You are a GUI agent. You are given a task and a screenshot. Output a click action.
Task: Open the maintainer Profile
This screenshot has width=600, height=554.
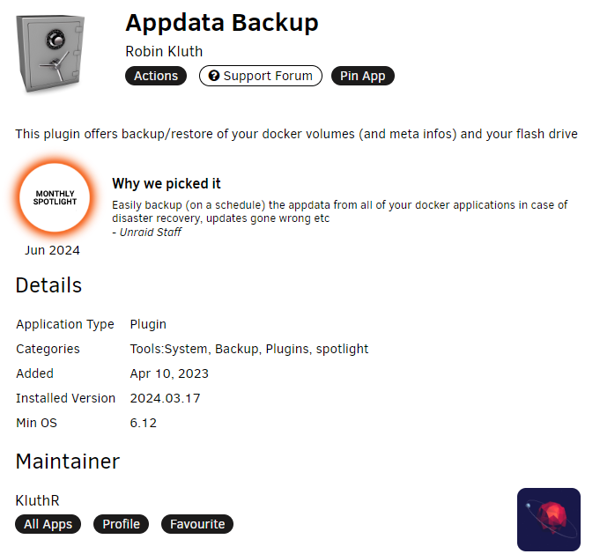[121, 524]
